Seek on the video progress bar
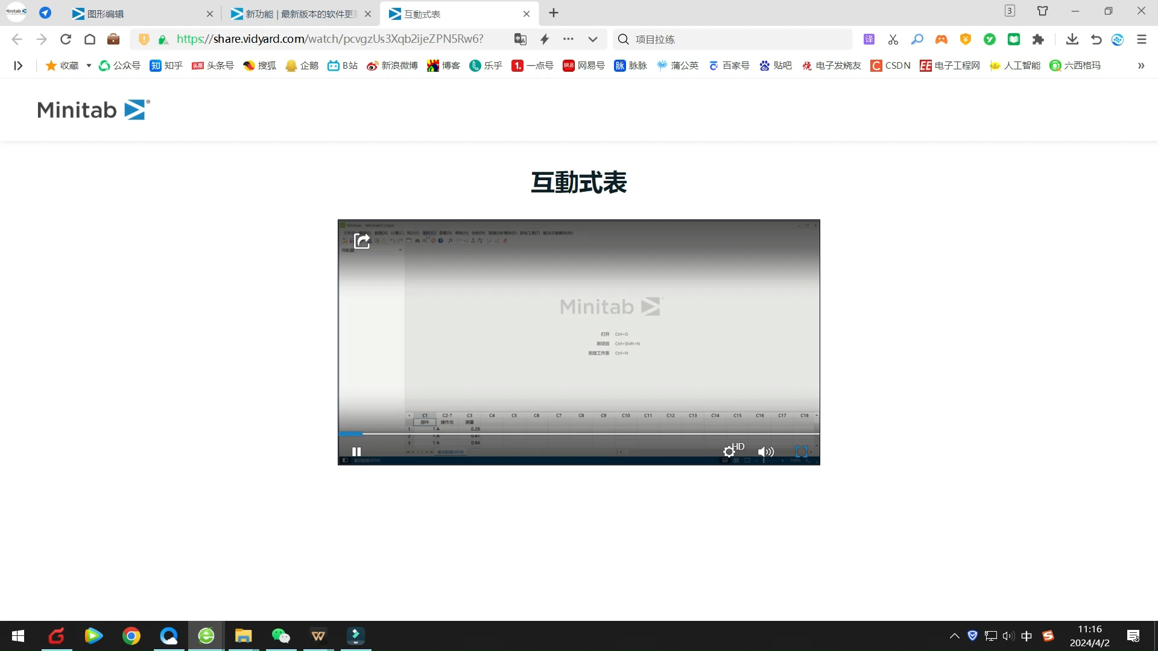This screenshot has width=1158, height=651. click(x=578, y=433)
